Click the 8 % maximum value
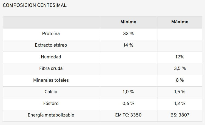The height and width of the screenshot is (125, 205). click(180, 80)
